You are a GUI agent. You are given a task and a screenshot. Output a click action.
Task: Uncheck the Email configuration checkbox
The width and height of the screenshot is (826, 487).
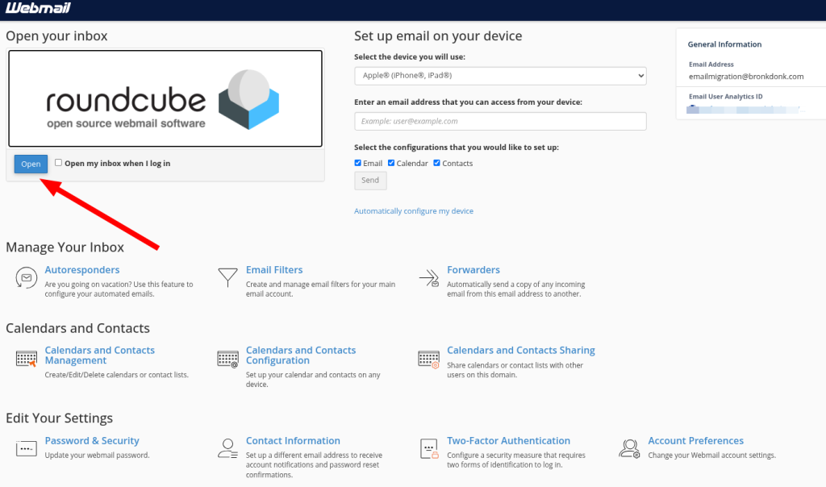pyautogui.click(x=357, y=163)
